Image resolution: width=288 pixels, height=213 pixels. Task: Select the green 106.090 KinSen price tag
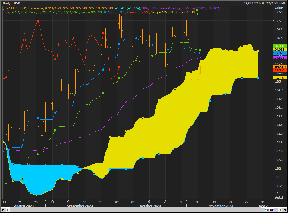coord(280,46)
